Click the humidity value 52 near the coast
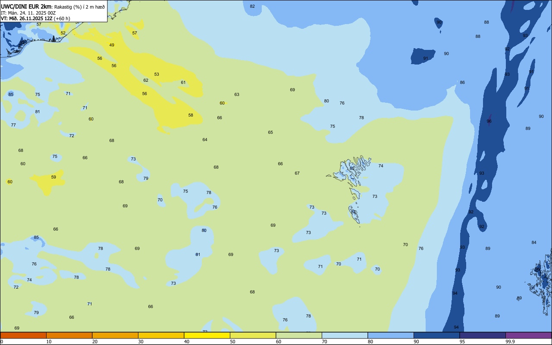Image resolution: width=552 pixels, height=345 pixels. [x=63, y=33]
